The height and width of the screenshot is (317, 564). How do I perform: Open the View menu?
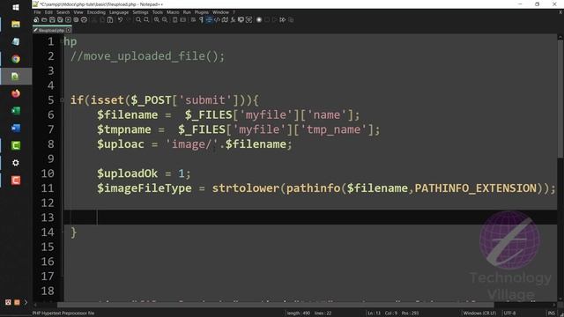pyautogui.click(x=78, y=12)
